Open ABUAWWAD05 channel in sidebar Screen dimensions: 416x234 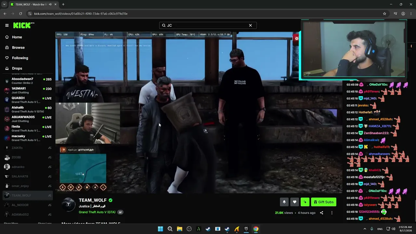click(x=28, y=119)
